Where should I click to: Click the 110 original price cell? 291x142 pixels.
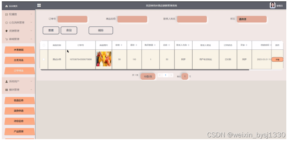(134, 59)
